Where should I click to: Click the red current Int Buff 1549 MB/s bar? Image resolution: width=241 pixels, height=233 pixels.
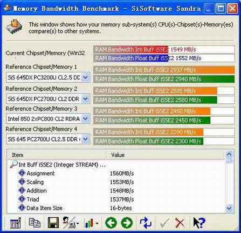(x=131, y=49)
